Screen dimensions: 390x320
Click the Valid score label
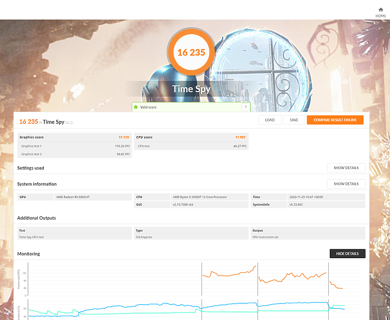pyautogui.click(x=148, y=107)
